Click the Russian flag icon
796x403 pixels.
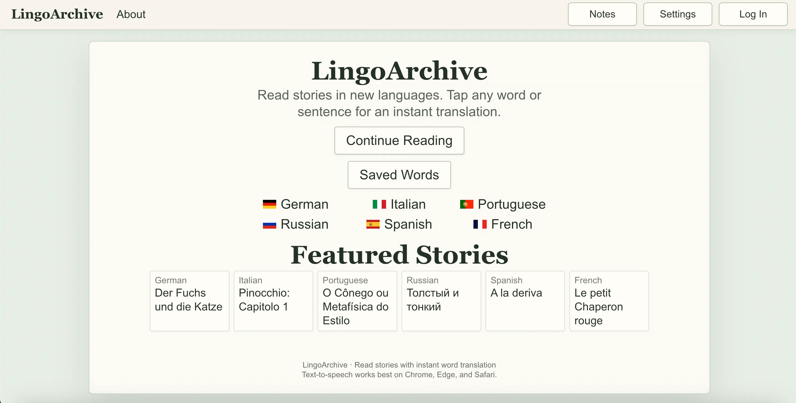point(270,224)
